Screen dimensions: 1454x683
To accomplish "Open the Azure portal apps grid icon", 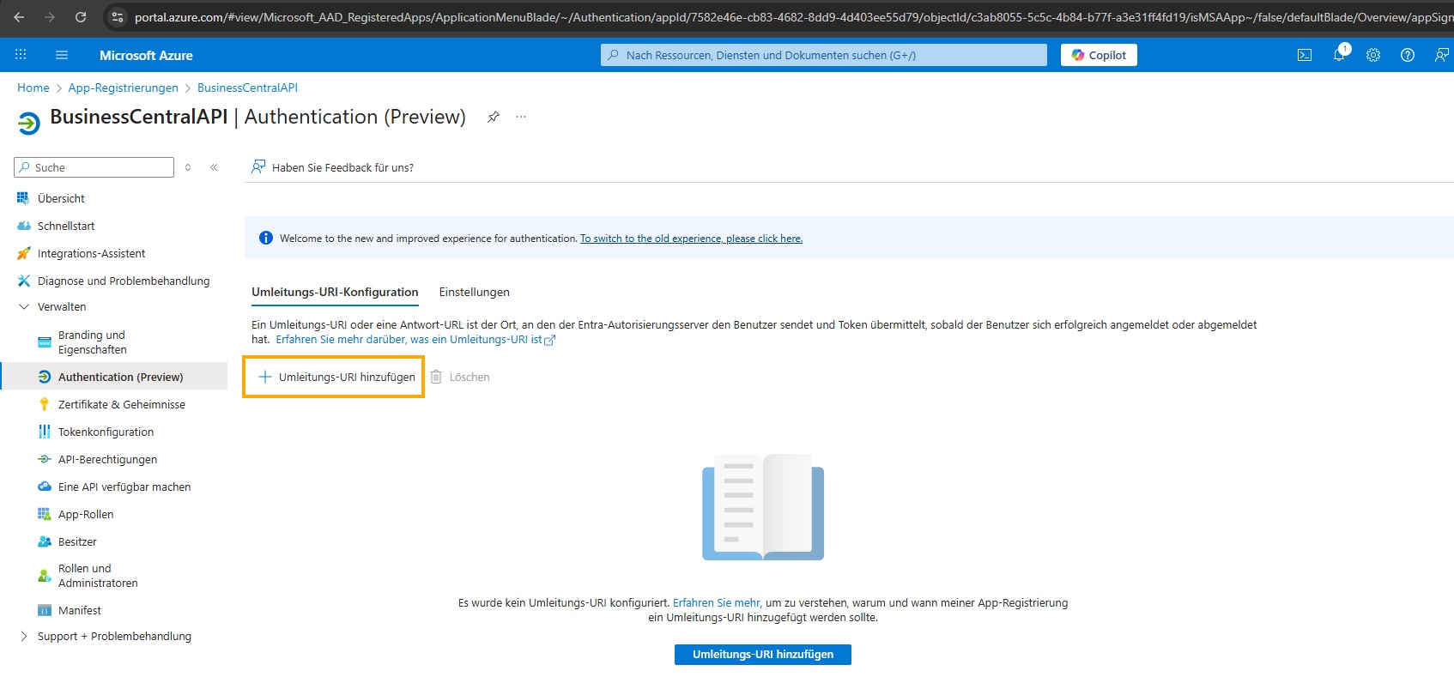I will (x=21, y=55).
